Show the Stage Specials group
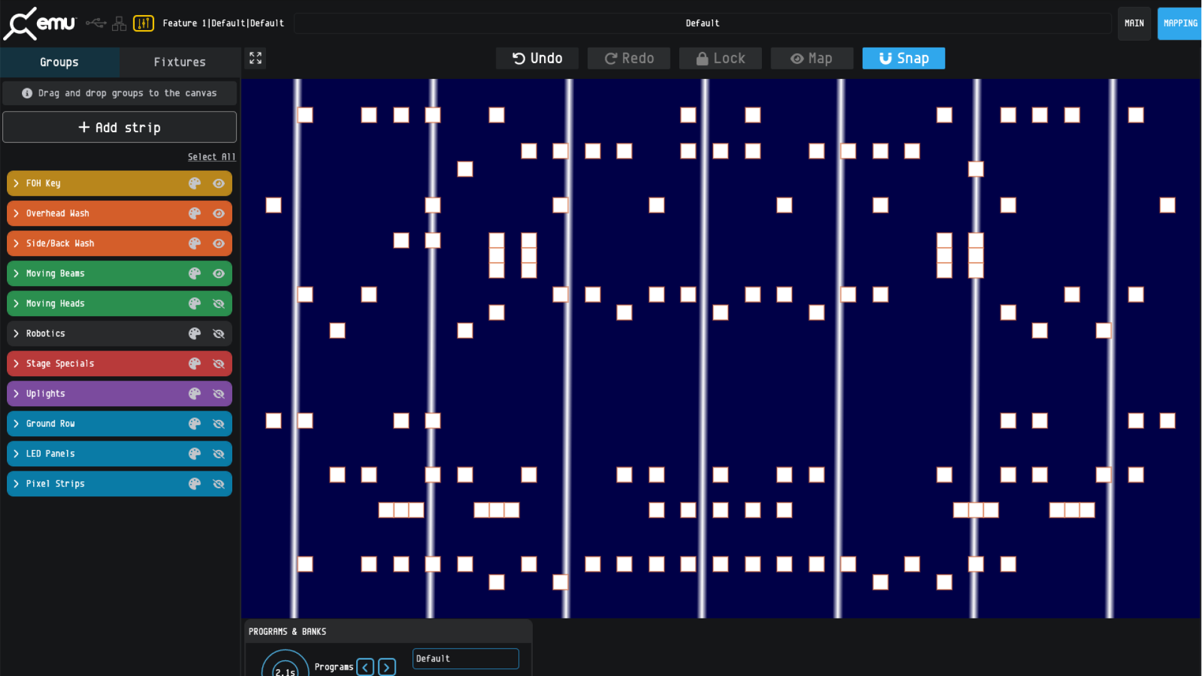This screenshot has height=676, width=1202. coord(218,364)
